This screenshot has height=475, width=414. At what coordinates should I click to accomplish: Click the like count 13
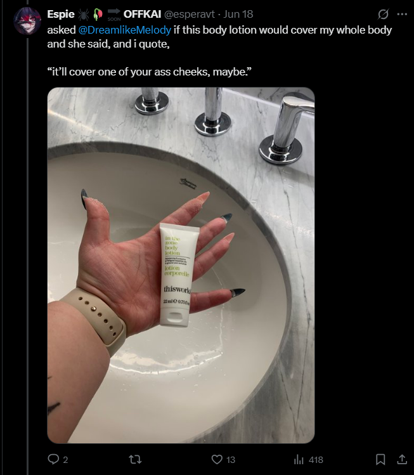tap(231, 460)
